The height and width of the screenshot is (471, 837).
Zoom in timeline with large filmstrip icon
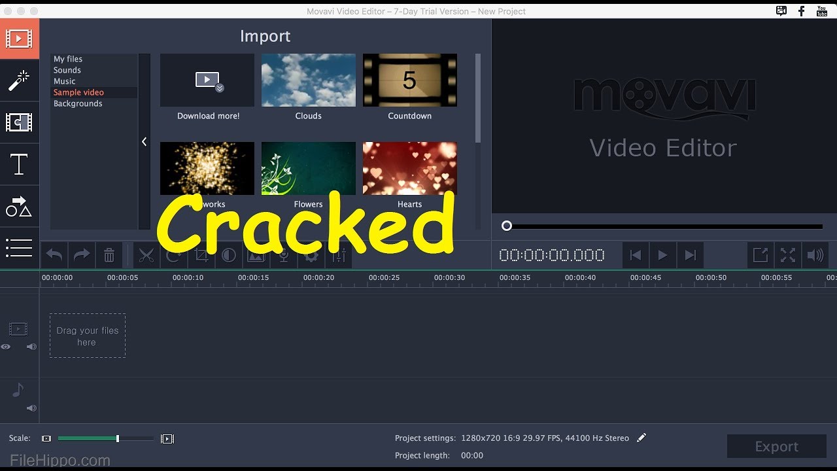[x=167, y=439]
